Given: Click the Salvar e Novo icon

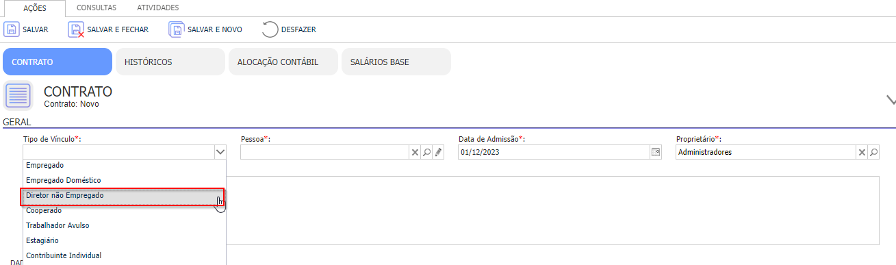Looking at the screenshot, I should (177, 29).
